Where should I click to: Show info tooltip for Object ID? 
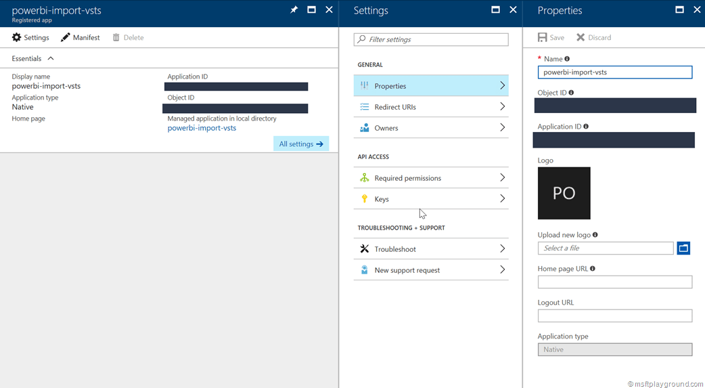[571, 93]
